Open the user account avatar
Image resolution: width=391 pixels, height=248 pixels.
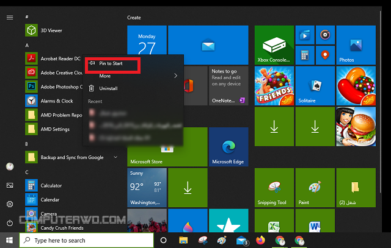10,166
